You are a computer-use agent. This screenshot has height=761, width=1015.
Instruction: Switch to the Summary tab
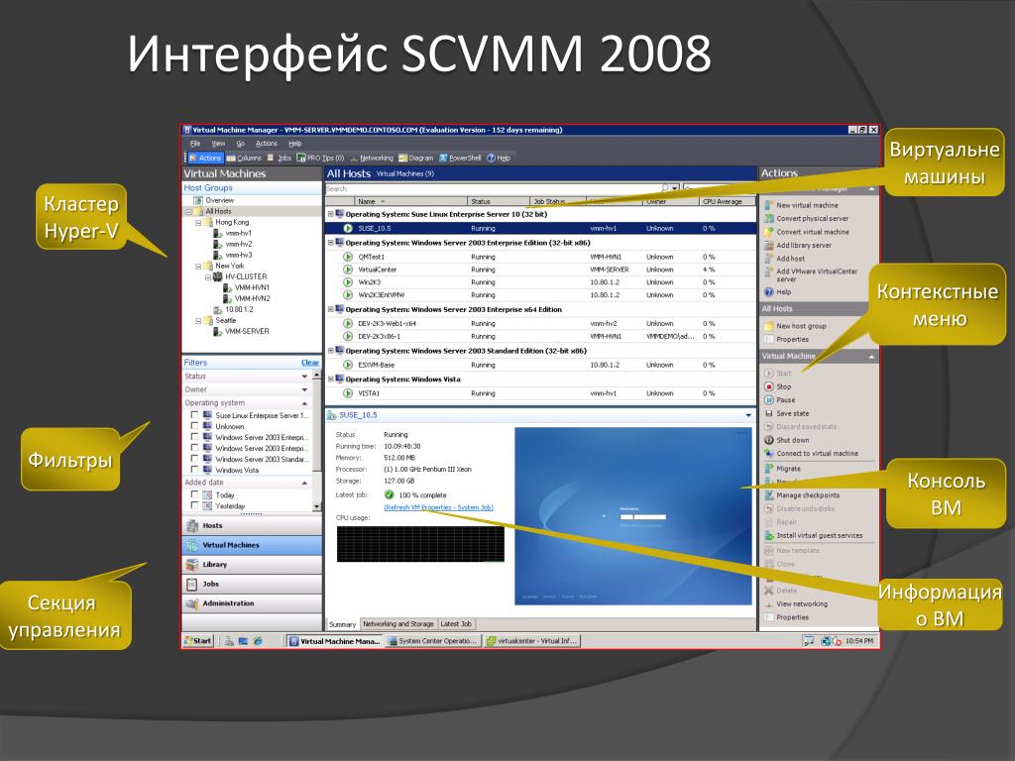(x=342, y=624)
